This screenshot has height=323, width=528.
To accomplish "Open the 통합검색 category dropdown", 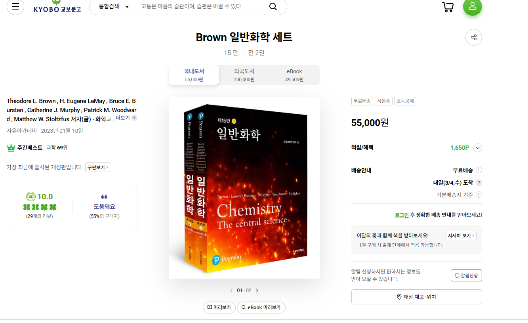I will click(x=114, y=7).
